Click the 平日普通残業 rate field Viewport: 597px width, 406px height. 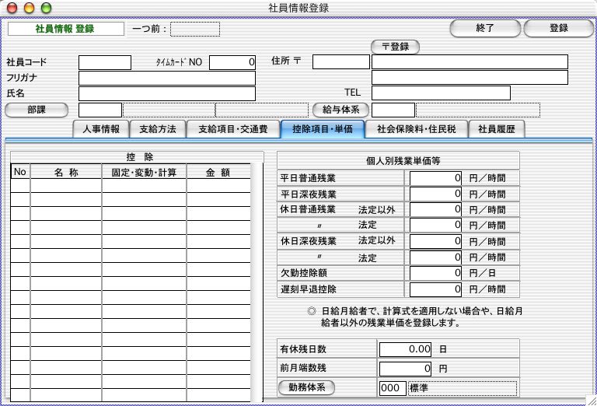tap(436, 178)
